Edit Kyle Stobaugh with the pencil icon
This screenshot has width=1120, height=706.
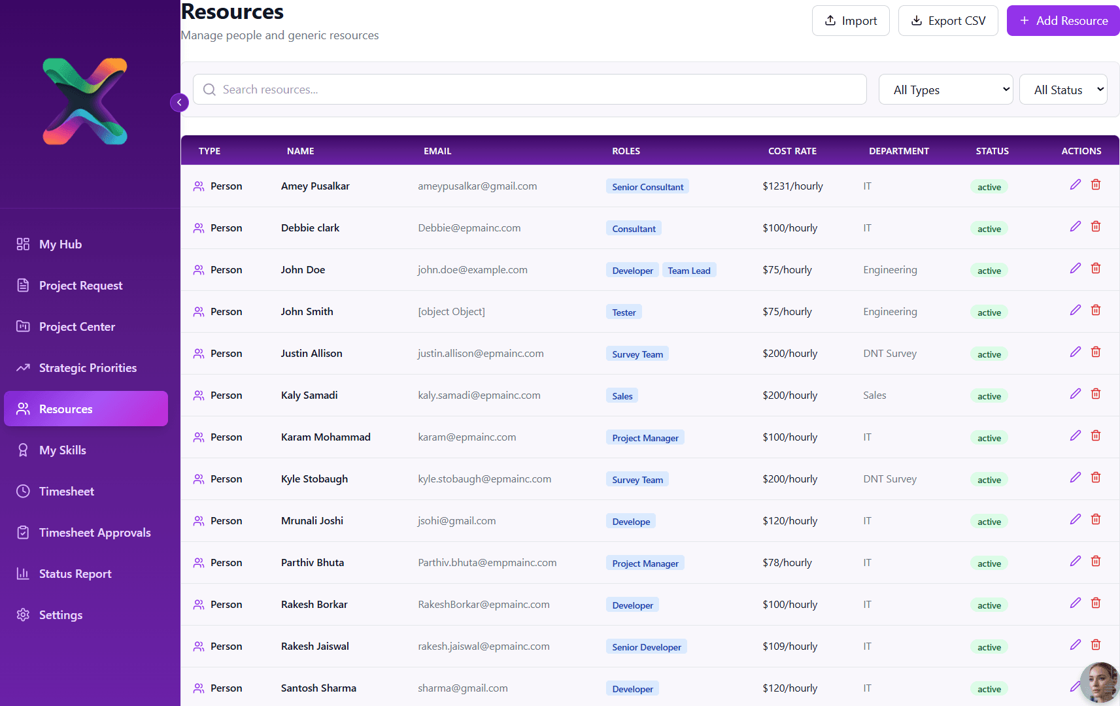pos(1075,478)
